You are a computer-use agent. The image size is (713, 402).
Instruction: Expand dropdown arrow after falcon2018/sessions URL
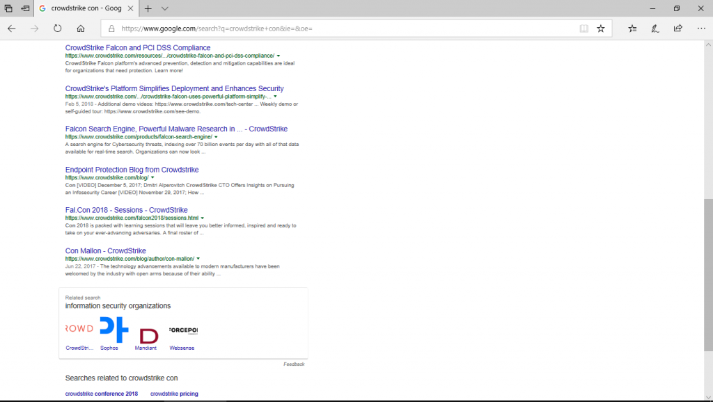[x=203, y=218]
